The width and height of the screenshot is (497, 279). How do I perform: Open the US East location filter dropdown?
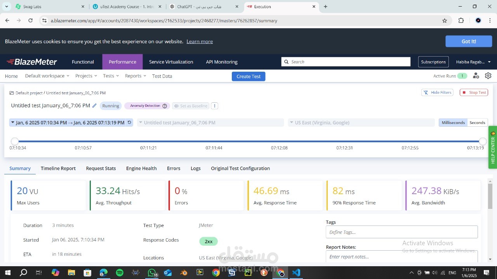(361, 122)
